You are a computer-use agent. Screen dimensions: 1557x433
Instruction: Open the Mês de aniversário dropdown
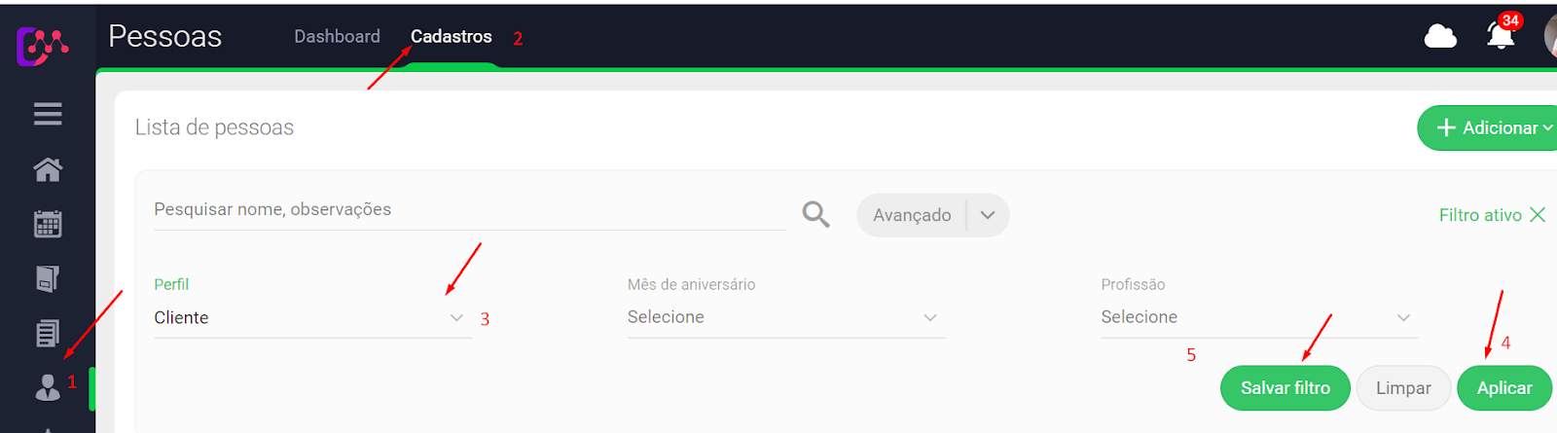pyautogui.click(x=786, y=317)
